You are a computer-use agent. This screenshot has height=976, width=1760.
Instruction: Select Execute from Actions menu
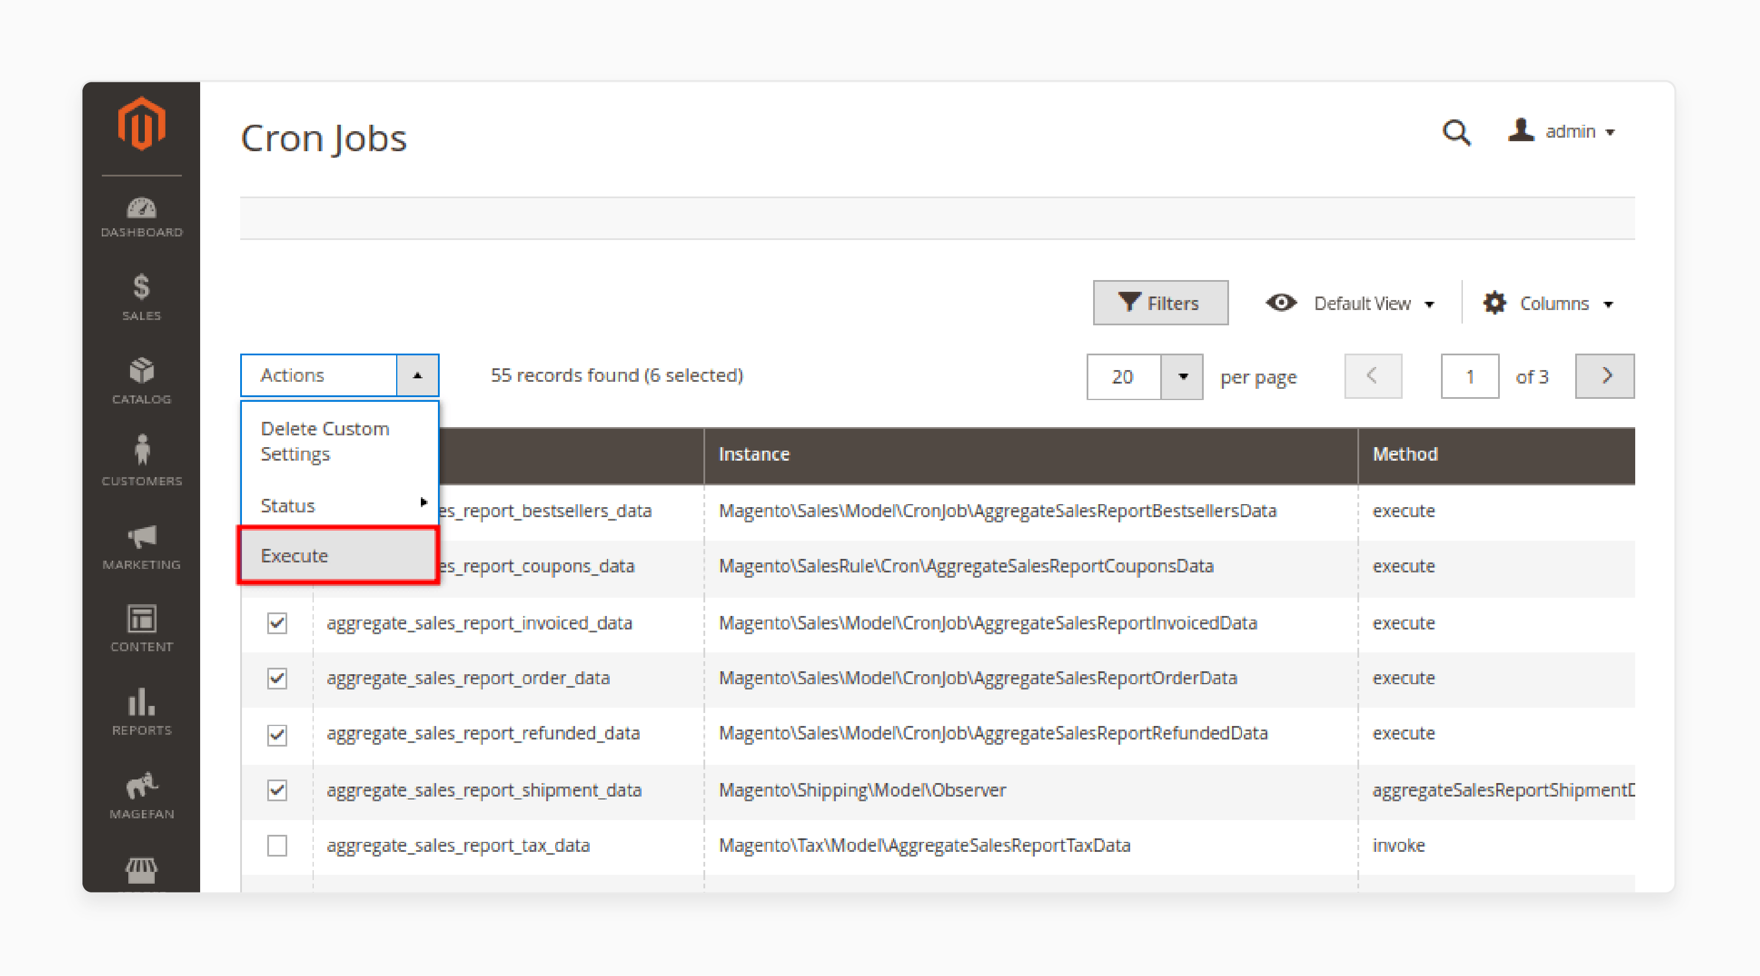338,555
